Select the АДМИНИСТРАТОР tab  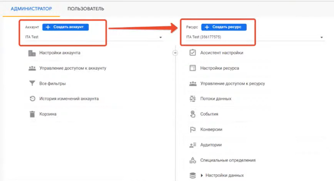tap(31, 9)
